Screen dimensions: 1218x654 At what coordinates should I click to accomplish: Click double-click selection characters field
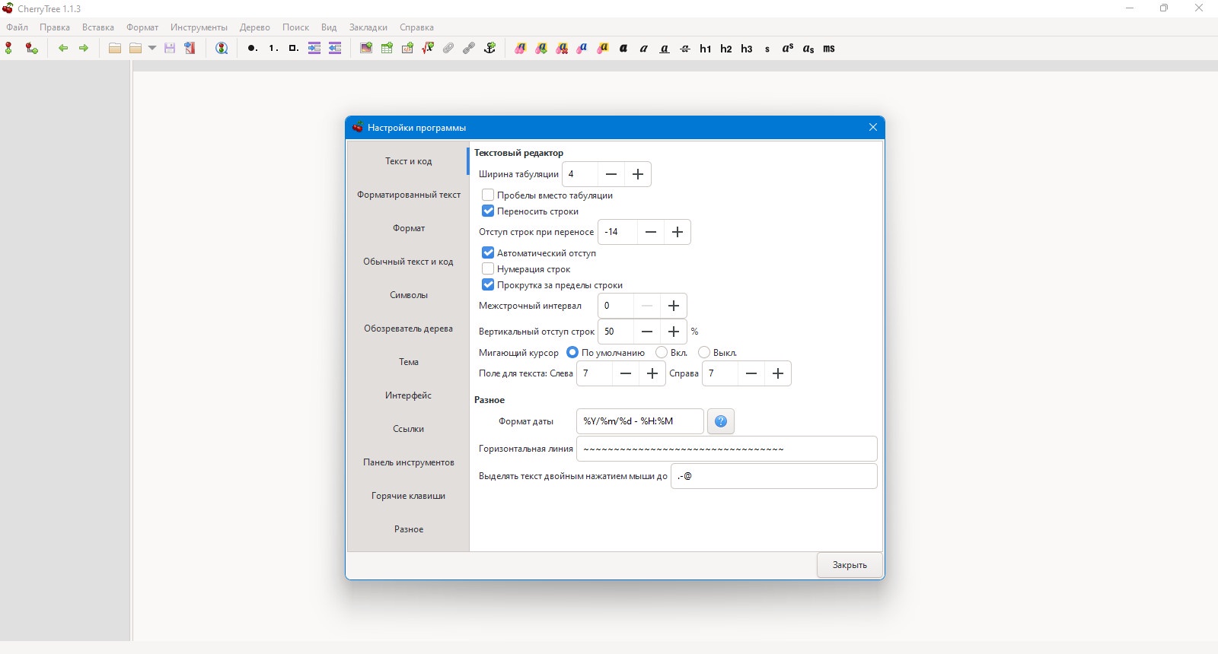click(773, 476)
